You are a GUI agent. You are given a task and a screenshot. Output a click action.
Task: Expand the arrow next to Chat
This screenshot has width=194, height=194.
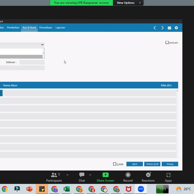tap(90, 175)
